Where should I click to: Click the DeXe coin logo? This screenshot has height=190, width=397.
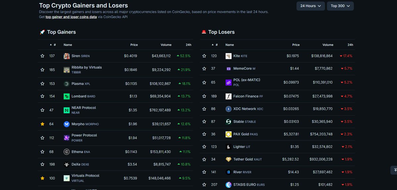(66, 164)
